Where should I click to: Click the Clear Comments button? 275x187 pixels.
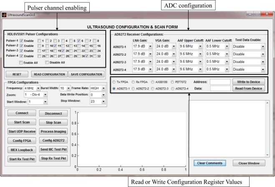pos(209,163)
